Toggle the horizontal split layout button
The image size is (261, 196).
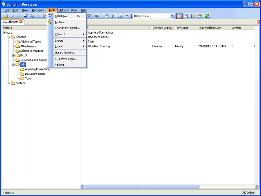(x=186, y=16)
